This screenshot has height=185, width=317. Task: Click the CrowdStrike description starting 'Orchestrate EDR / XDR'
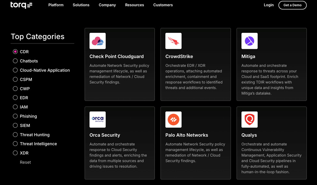[194, 76]
